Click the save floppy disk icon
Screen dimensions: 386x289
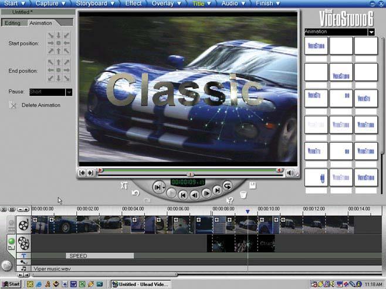(x=253, y=185)
